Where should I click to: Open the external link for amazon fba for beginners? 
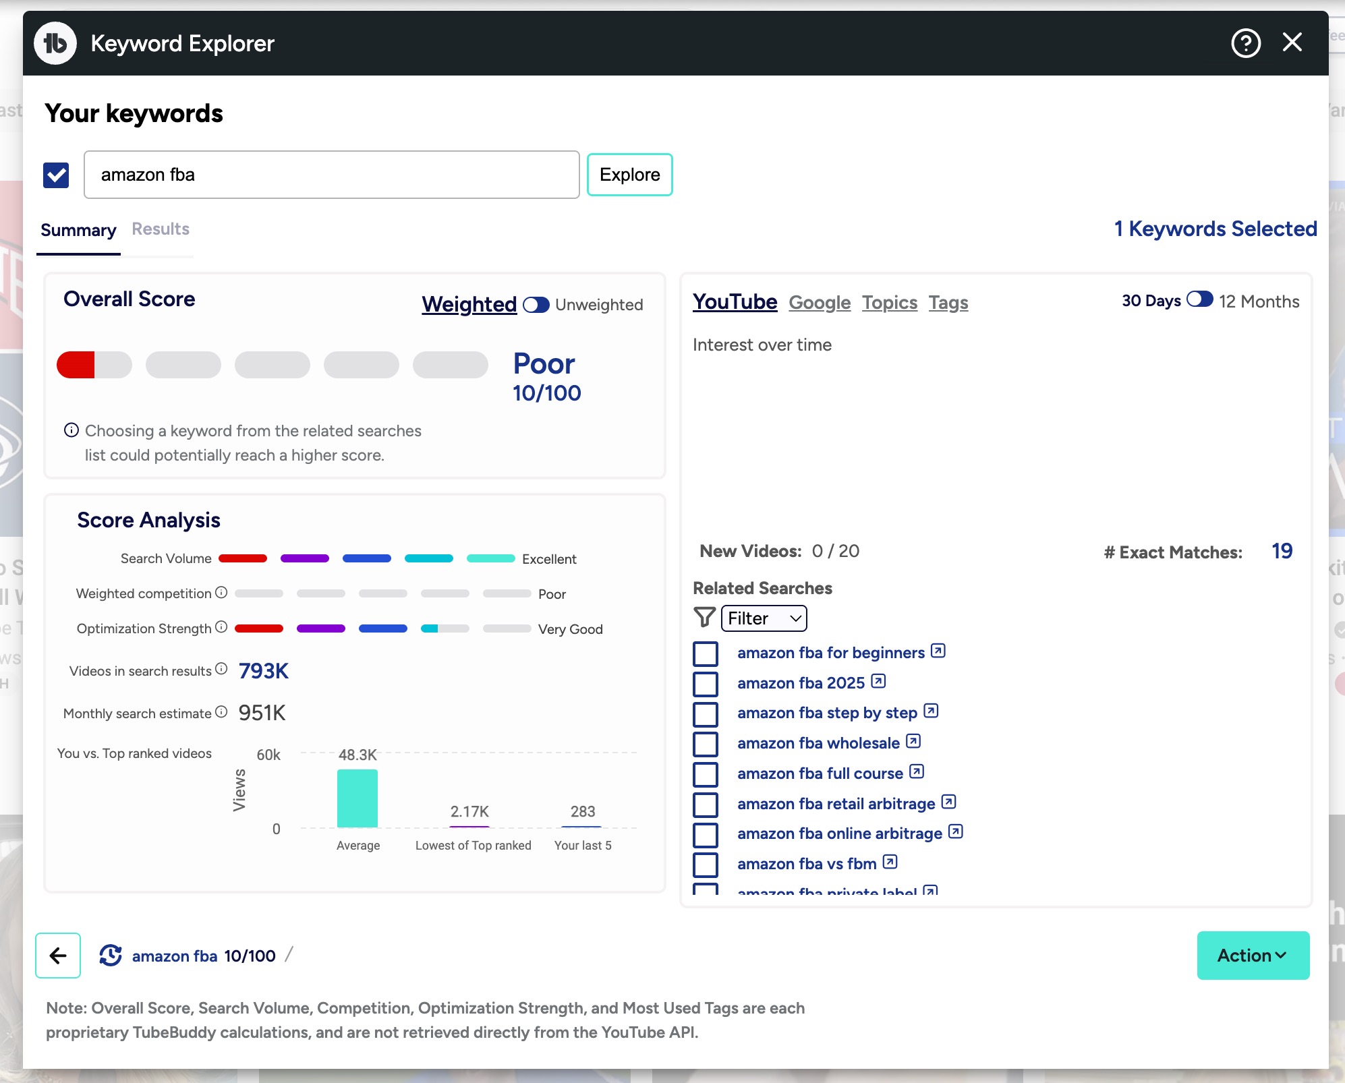pyautogui.click(x=938, y=651)
